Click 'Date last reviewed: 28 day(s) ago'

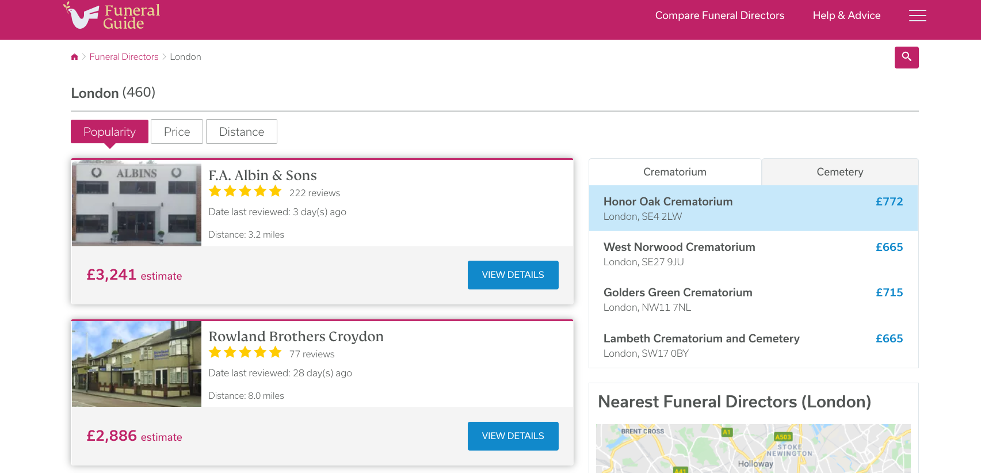(x=280, y=373)
